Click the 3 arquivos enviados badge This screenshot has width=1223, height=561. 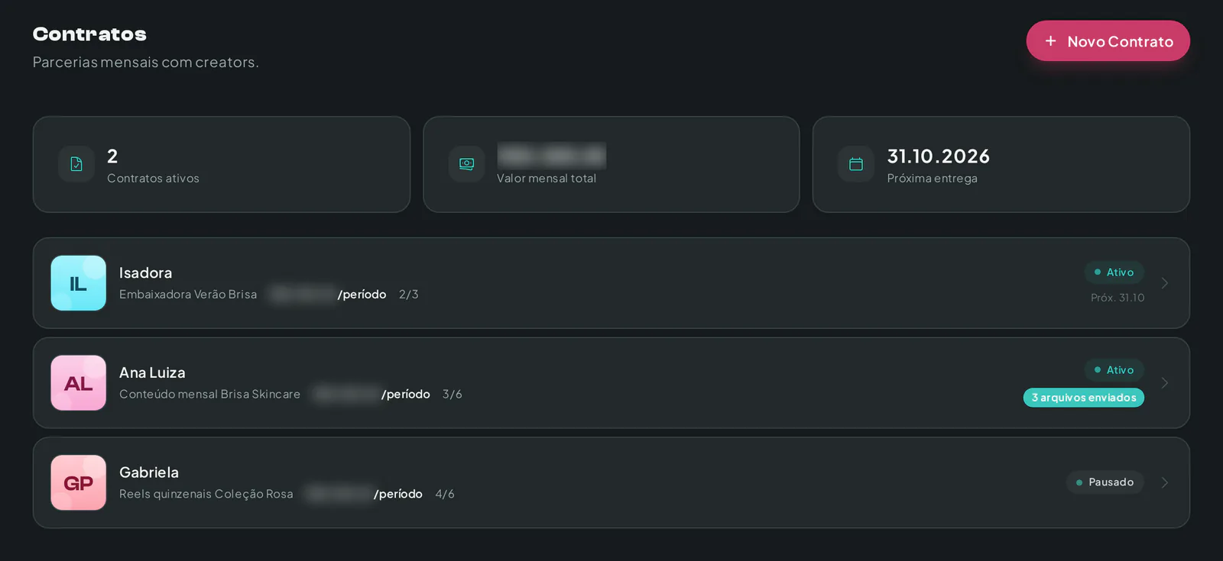click(1084, 398)
